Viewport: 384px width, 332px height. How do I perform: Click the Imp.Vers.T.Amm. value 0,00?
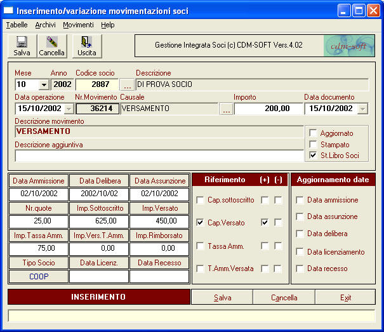point(99,249)
